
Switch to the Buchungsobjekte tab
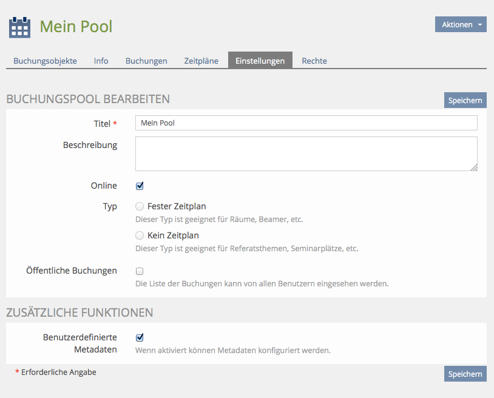pyautogui.click(x=45, y=61)
